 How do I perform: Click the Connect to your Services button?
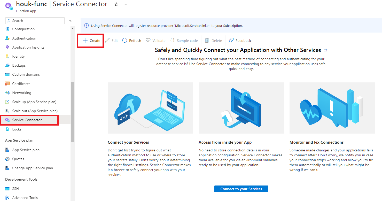click(x=241, y=189)
